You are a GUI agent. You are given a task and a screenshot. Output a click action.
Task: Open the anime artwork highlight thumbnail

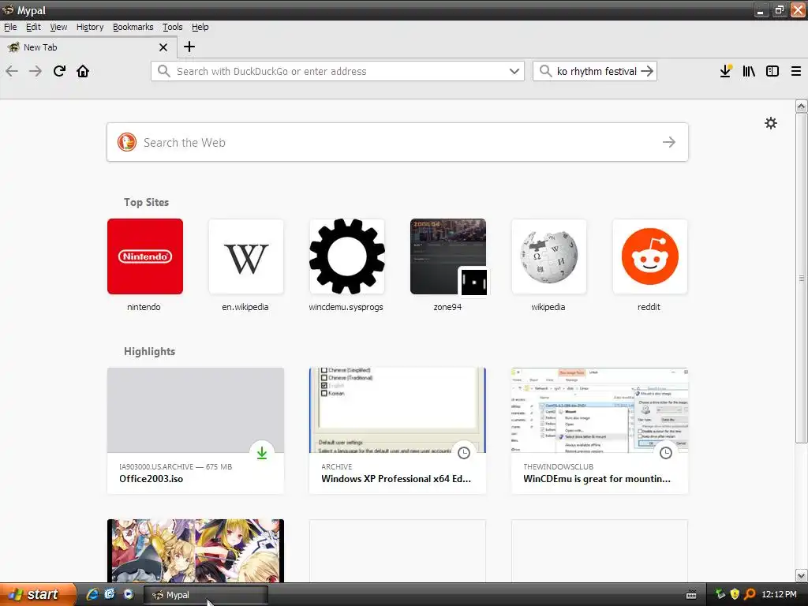196,550
